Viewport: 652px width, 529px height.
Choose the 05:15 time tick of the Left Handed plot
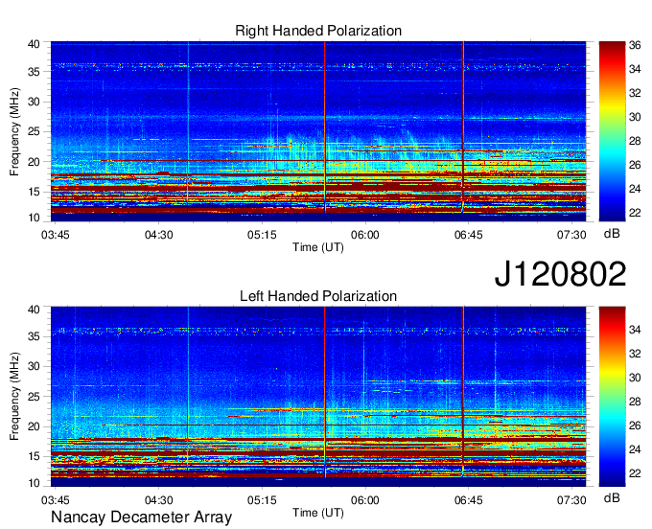262,500
